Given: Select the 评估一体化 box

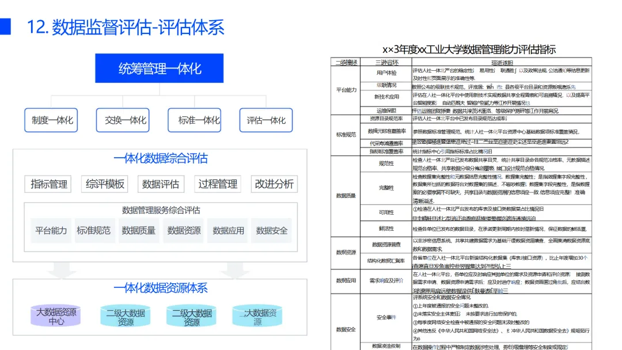Looking at the screenshot, I should 266,120.
